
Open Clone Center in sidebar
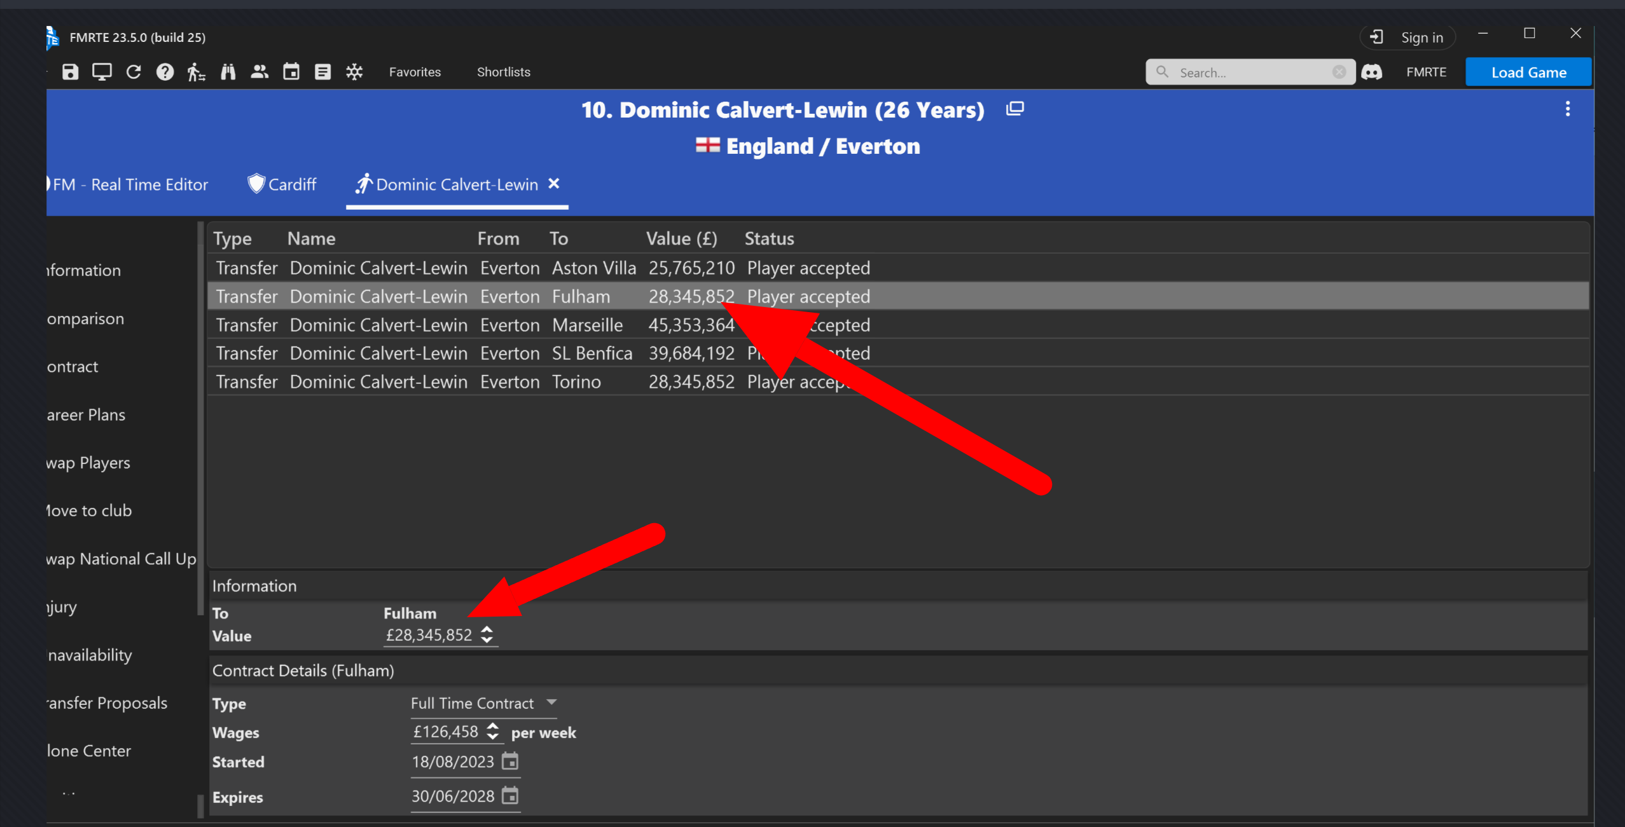coord(89,751)
